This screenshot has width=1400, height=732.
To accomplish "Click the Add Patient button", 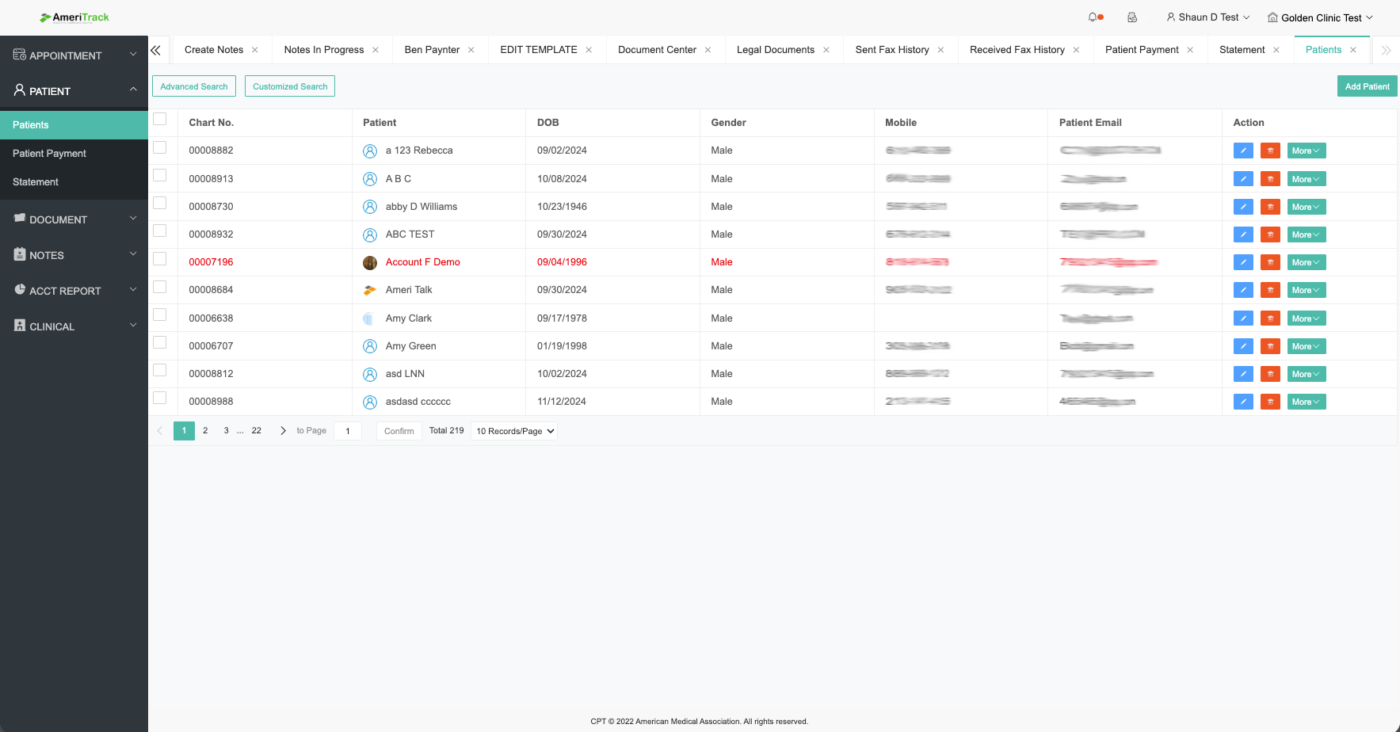I will (1367, 86).
